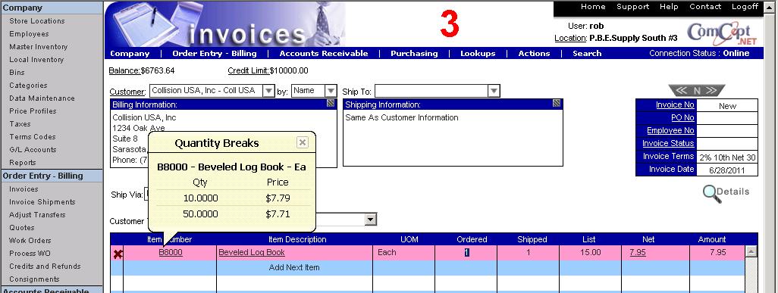
Task: Open the Accounts Receivable menu
Action: pos(324,54)
